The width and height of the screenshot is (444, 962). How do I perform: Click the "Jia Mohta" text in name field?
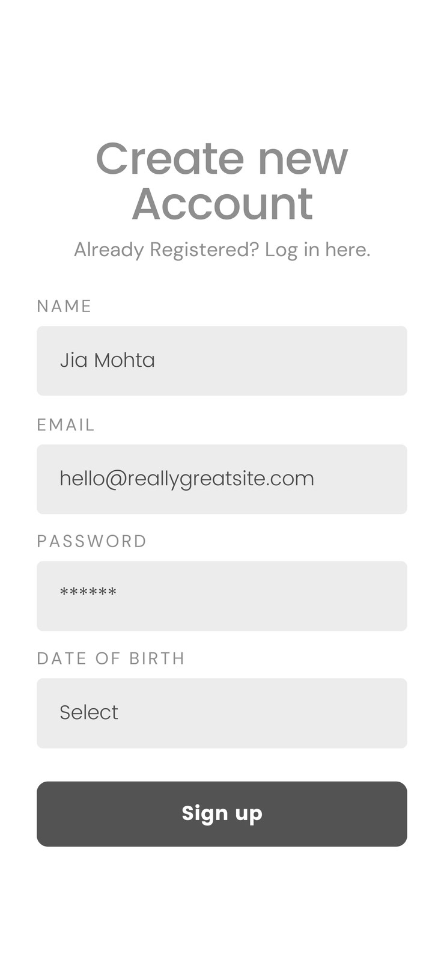click(108, 360)
